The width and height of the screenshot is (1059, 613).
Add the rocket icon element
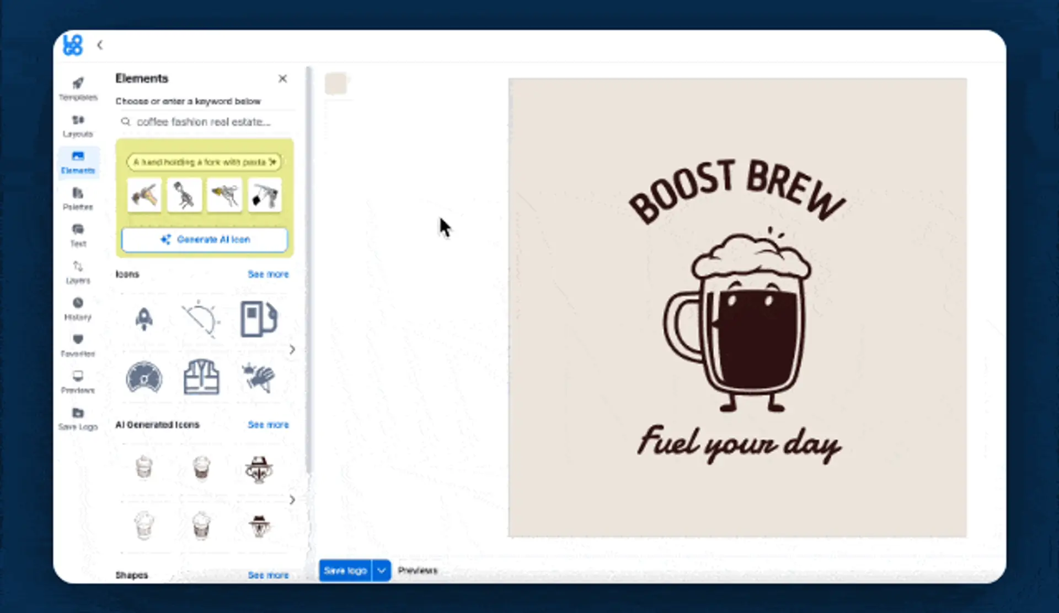coord(144,319)
